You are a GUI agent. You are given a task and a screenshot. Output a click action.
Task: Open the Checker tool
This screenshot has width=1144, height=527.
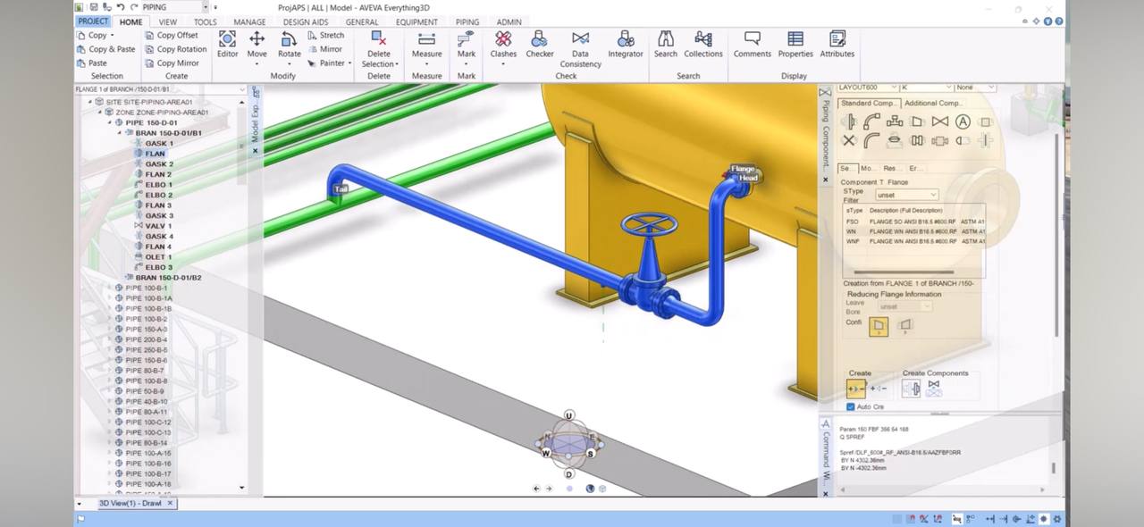coord(540,45)
